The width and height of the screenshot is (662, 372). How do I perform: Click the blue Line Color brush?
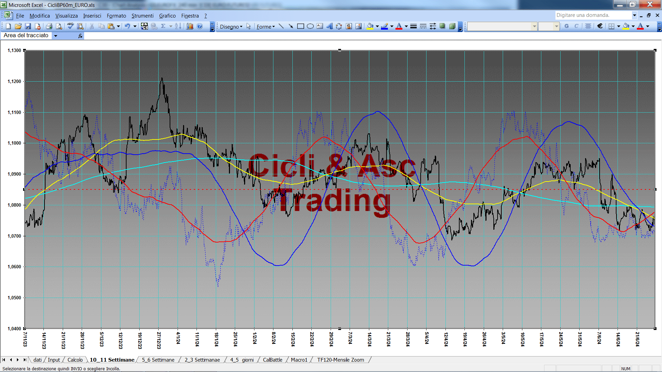pos(385,26)
